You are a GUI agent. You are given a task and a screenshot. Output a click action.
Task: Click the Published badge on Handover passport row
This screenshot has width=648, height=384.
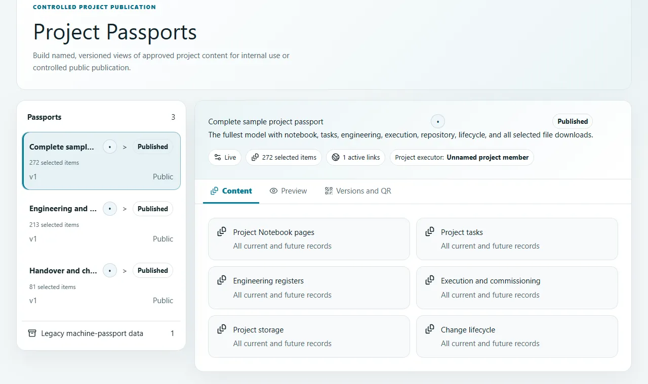point(153,270)
